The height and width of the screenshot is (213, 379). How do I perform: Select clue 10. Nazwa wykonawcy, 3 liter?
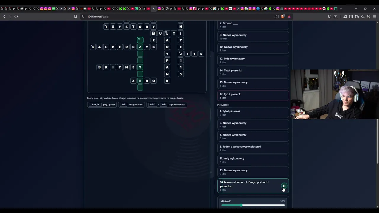(x=253, y=48)
